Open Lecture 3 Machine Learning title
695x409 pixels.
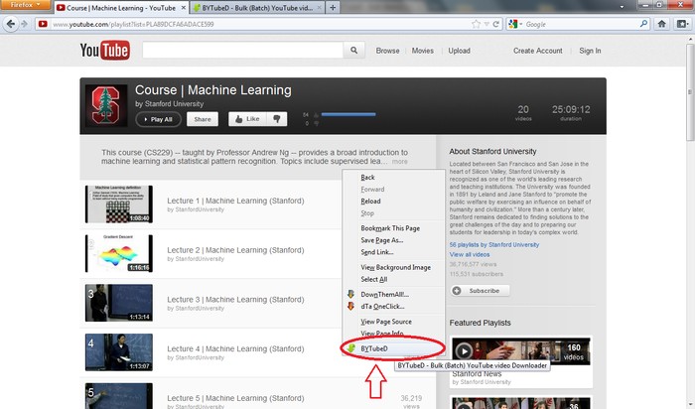point(235,300)
